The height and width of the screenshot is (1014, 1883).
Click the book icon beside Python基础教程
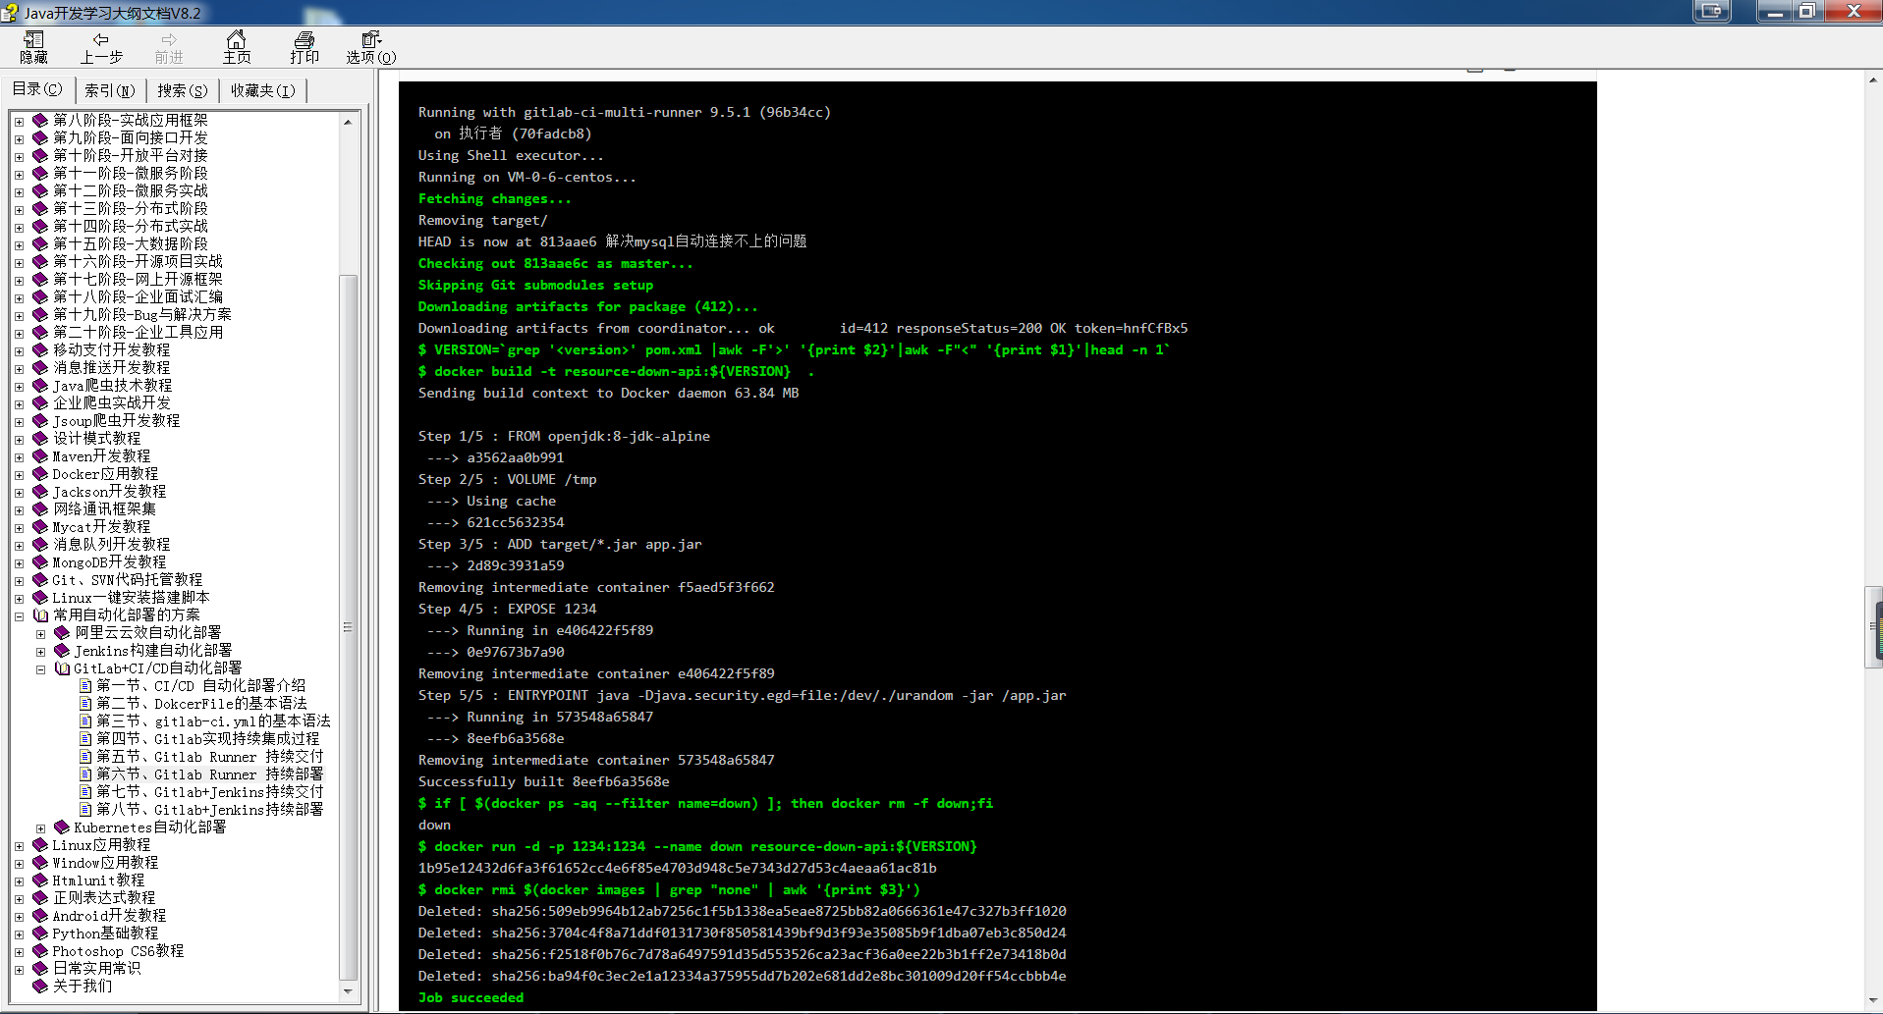[x=40, y=934]
